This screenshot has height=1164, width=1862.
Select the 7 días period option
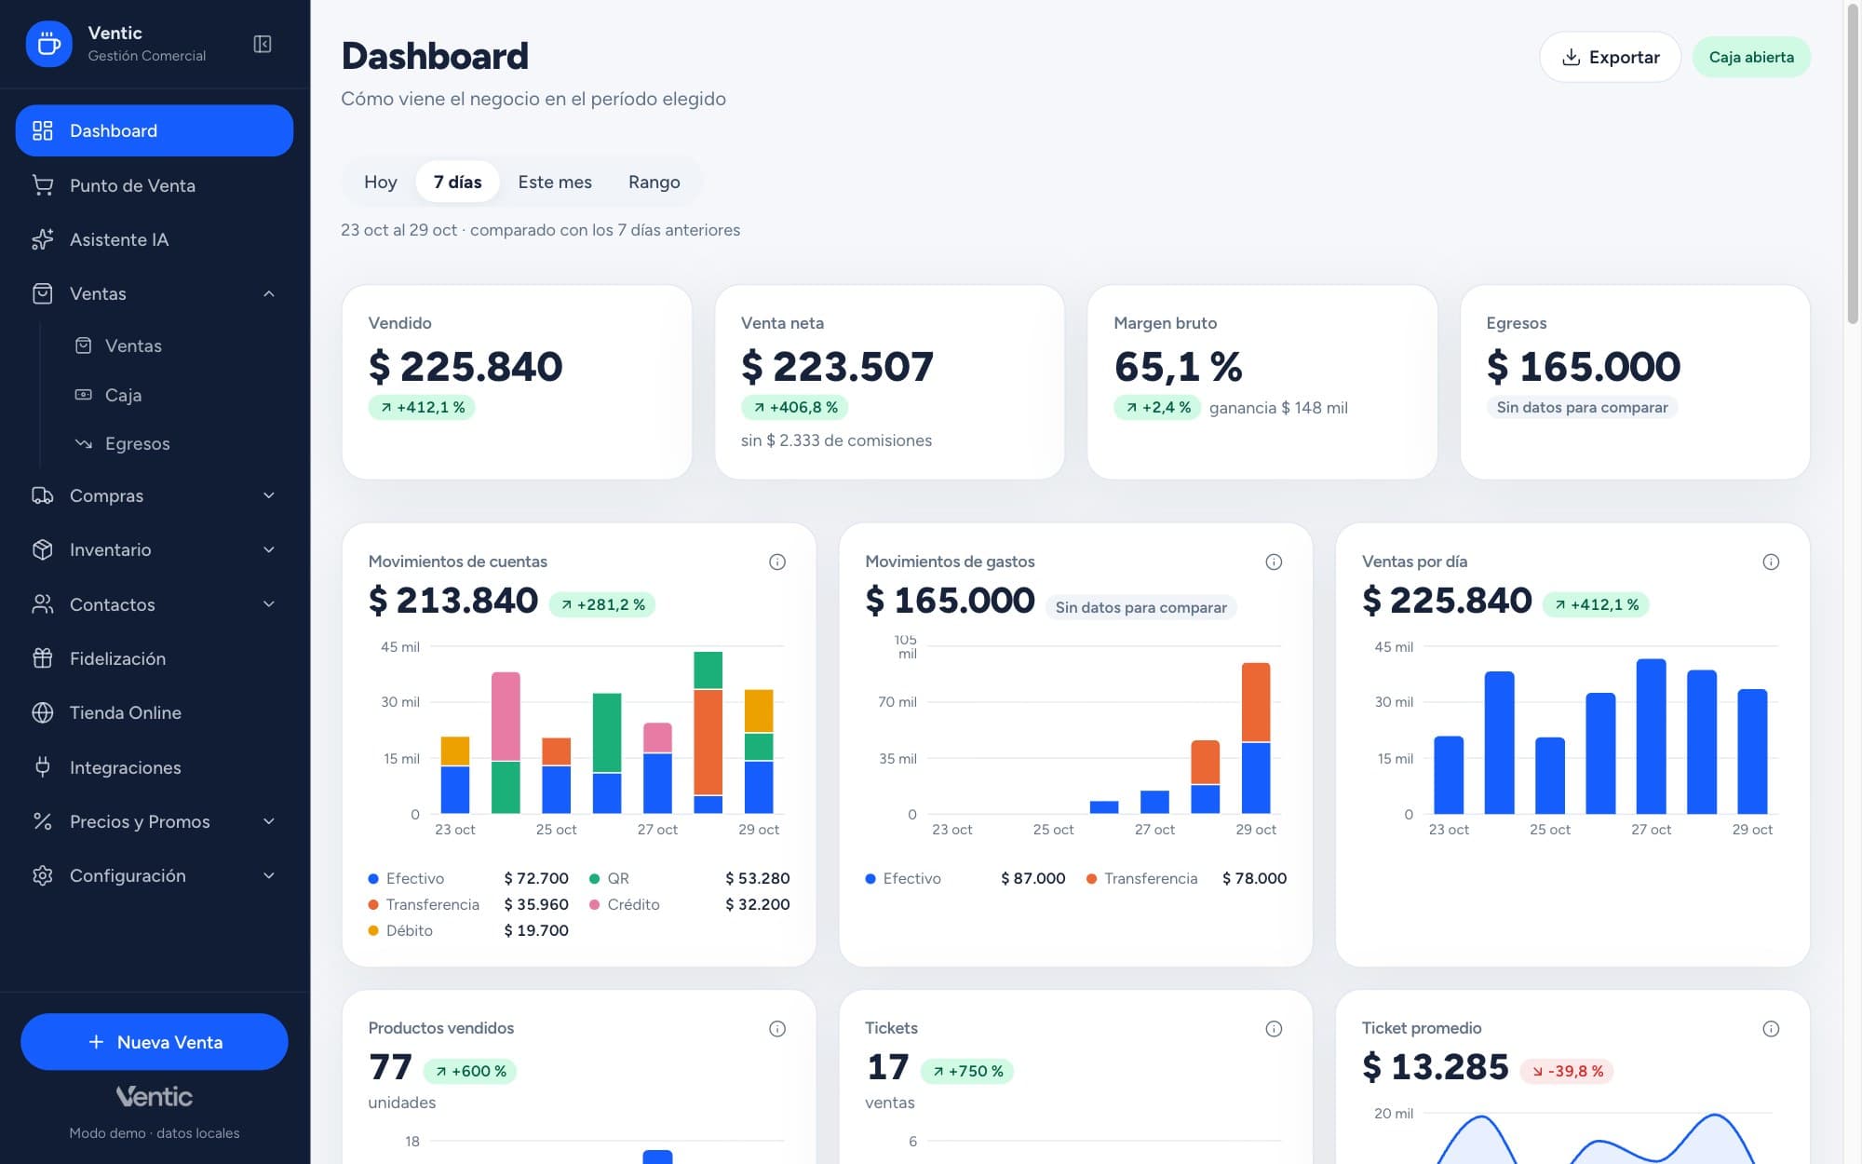(457, 182)
